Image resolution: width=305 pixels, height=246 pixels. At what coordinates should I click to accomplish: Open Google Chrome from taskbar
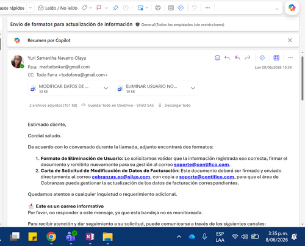(51, 237)
